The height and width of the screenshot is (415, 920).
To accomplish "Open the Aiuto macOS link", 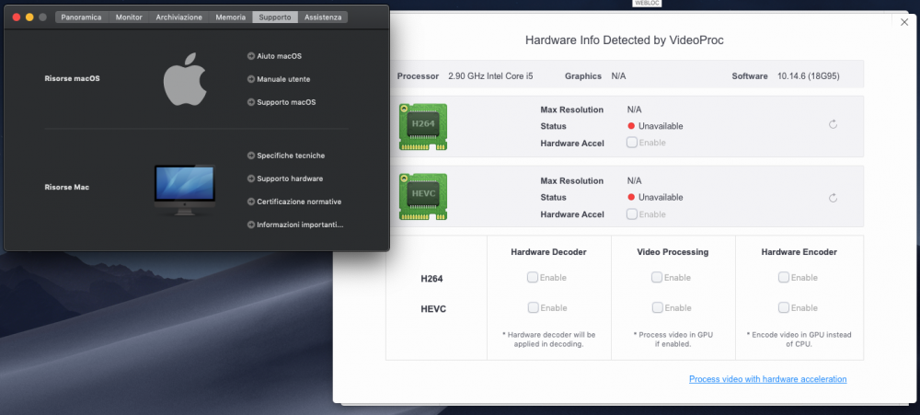I will tap(280, 56).
